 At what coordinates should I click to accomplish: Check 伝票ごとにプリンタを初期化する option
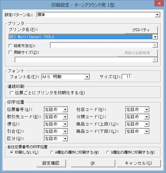click(x=12, y=93)
